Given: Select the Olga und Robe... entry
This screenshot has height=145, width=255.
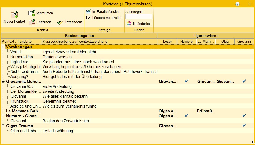Looking at the screenshot, I should point(26,131).
